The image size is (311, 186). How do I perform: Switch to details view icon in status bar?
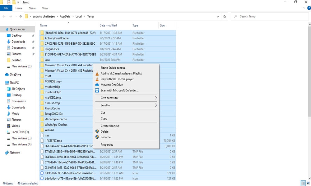point(303,183)
